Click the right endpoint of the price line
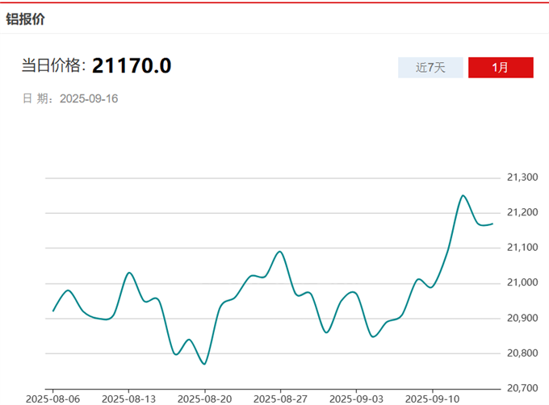The image size is (549, 405). coord(492,223)
